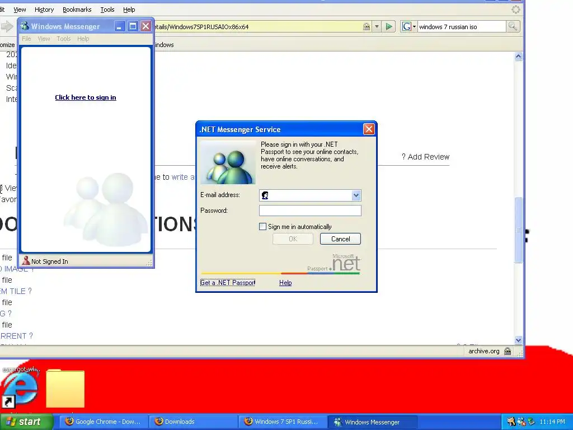
Task: Maximize the Windows Messenger window
Action: [x=133, y=26]
